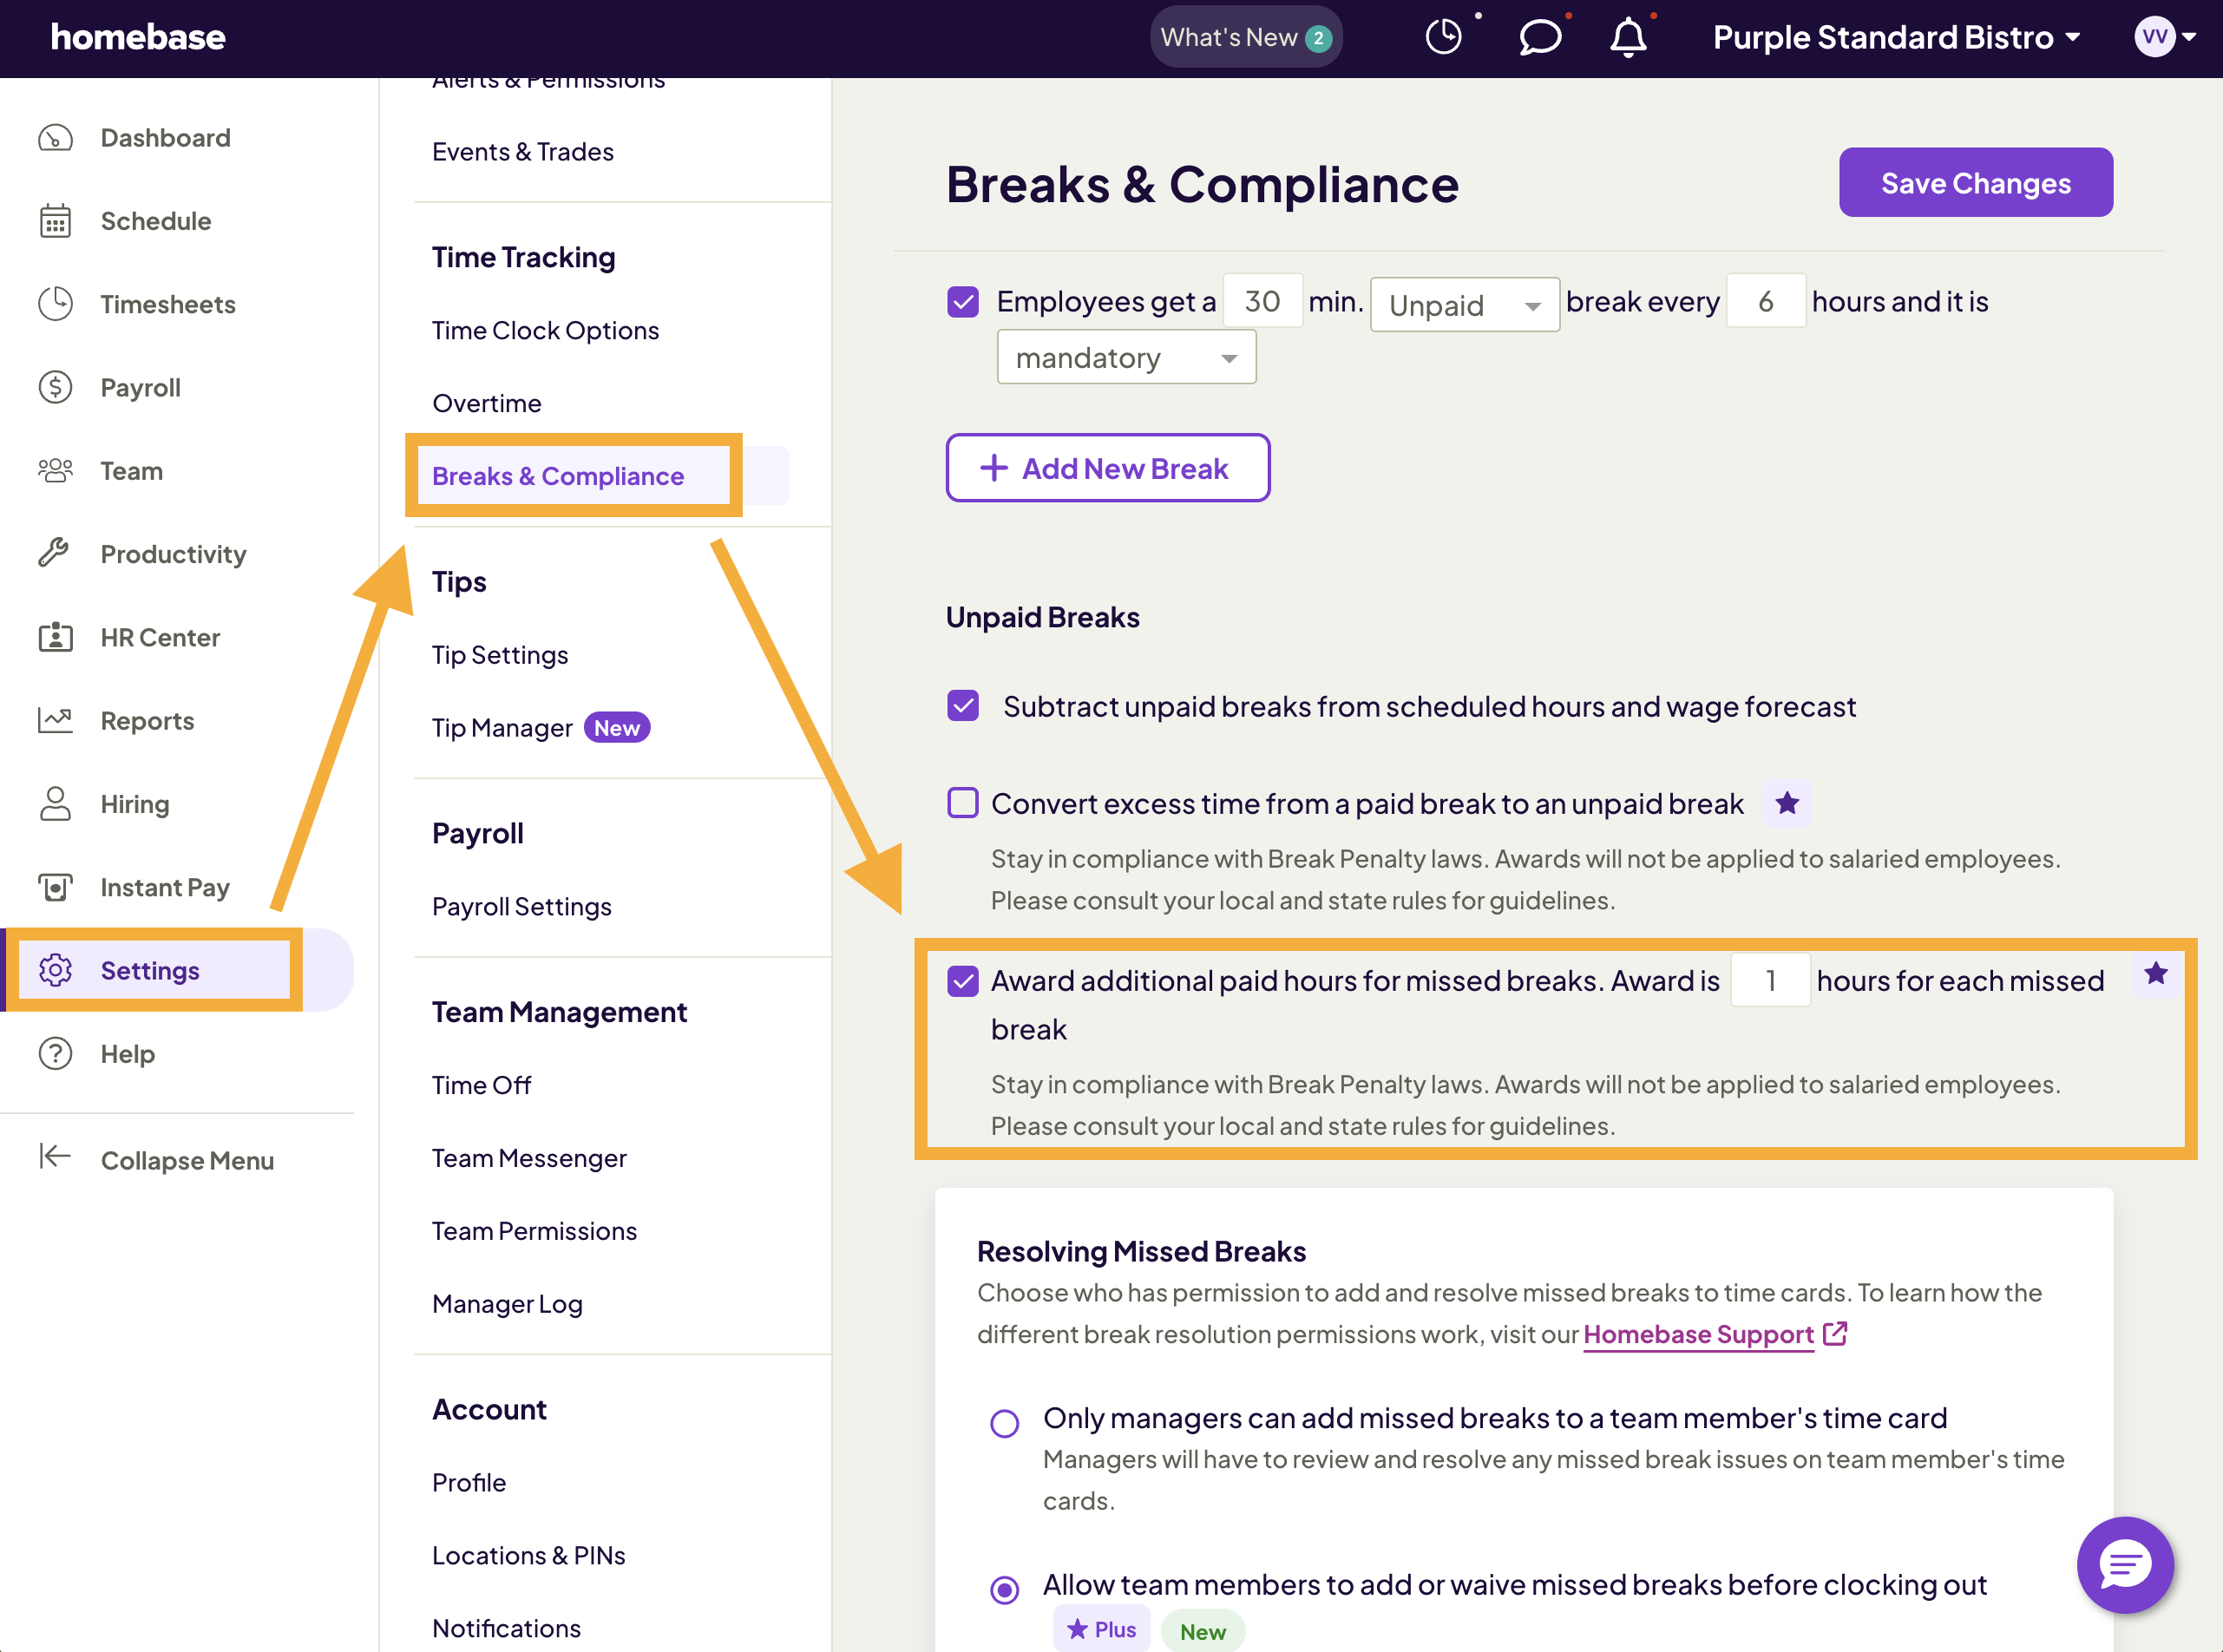Open the Homebase Support link
Screen dimensions: 2223x1652
[x=1698, y=1335]
